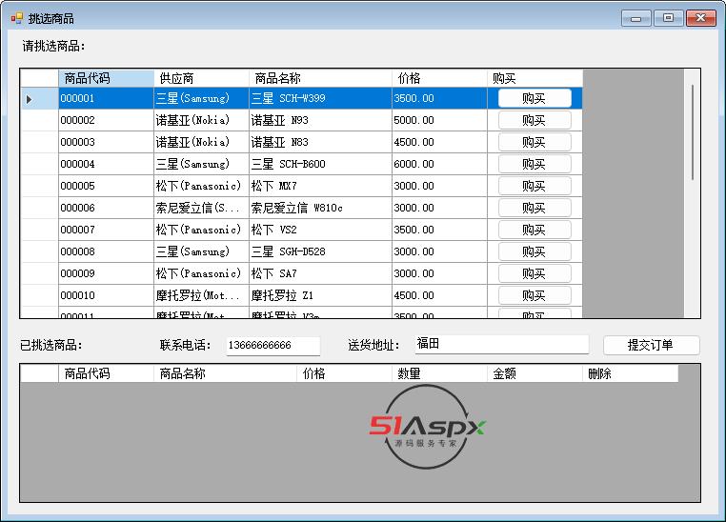Click 数量 header in selected items grid
Screen dimensions: 726x522
(x=439, y=373)
